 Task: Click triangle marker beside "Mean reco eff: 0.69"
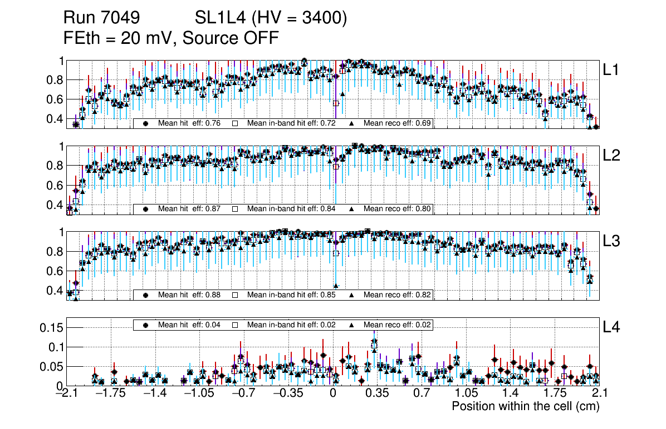tap(352, 123)
